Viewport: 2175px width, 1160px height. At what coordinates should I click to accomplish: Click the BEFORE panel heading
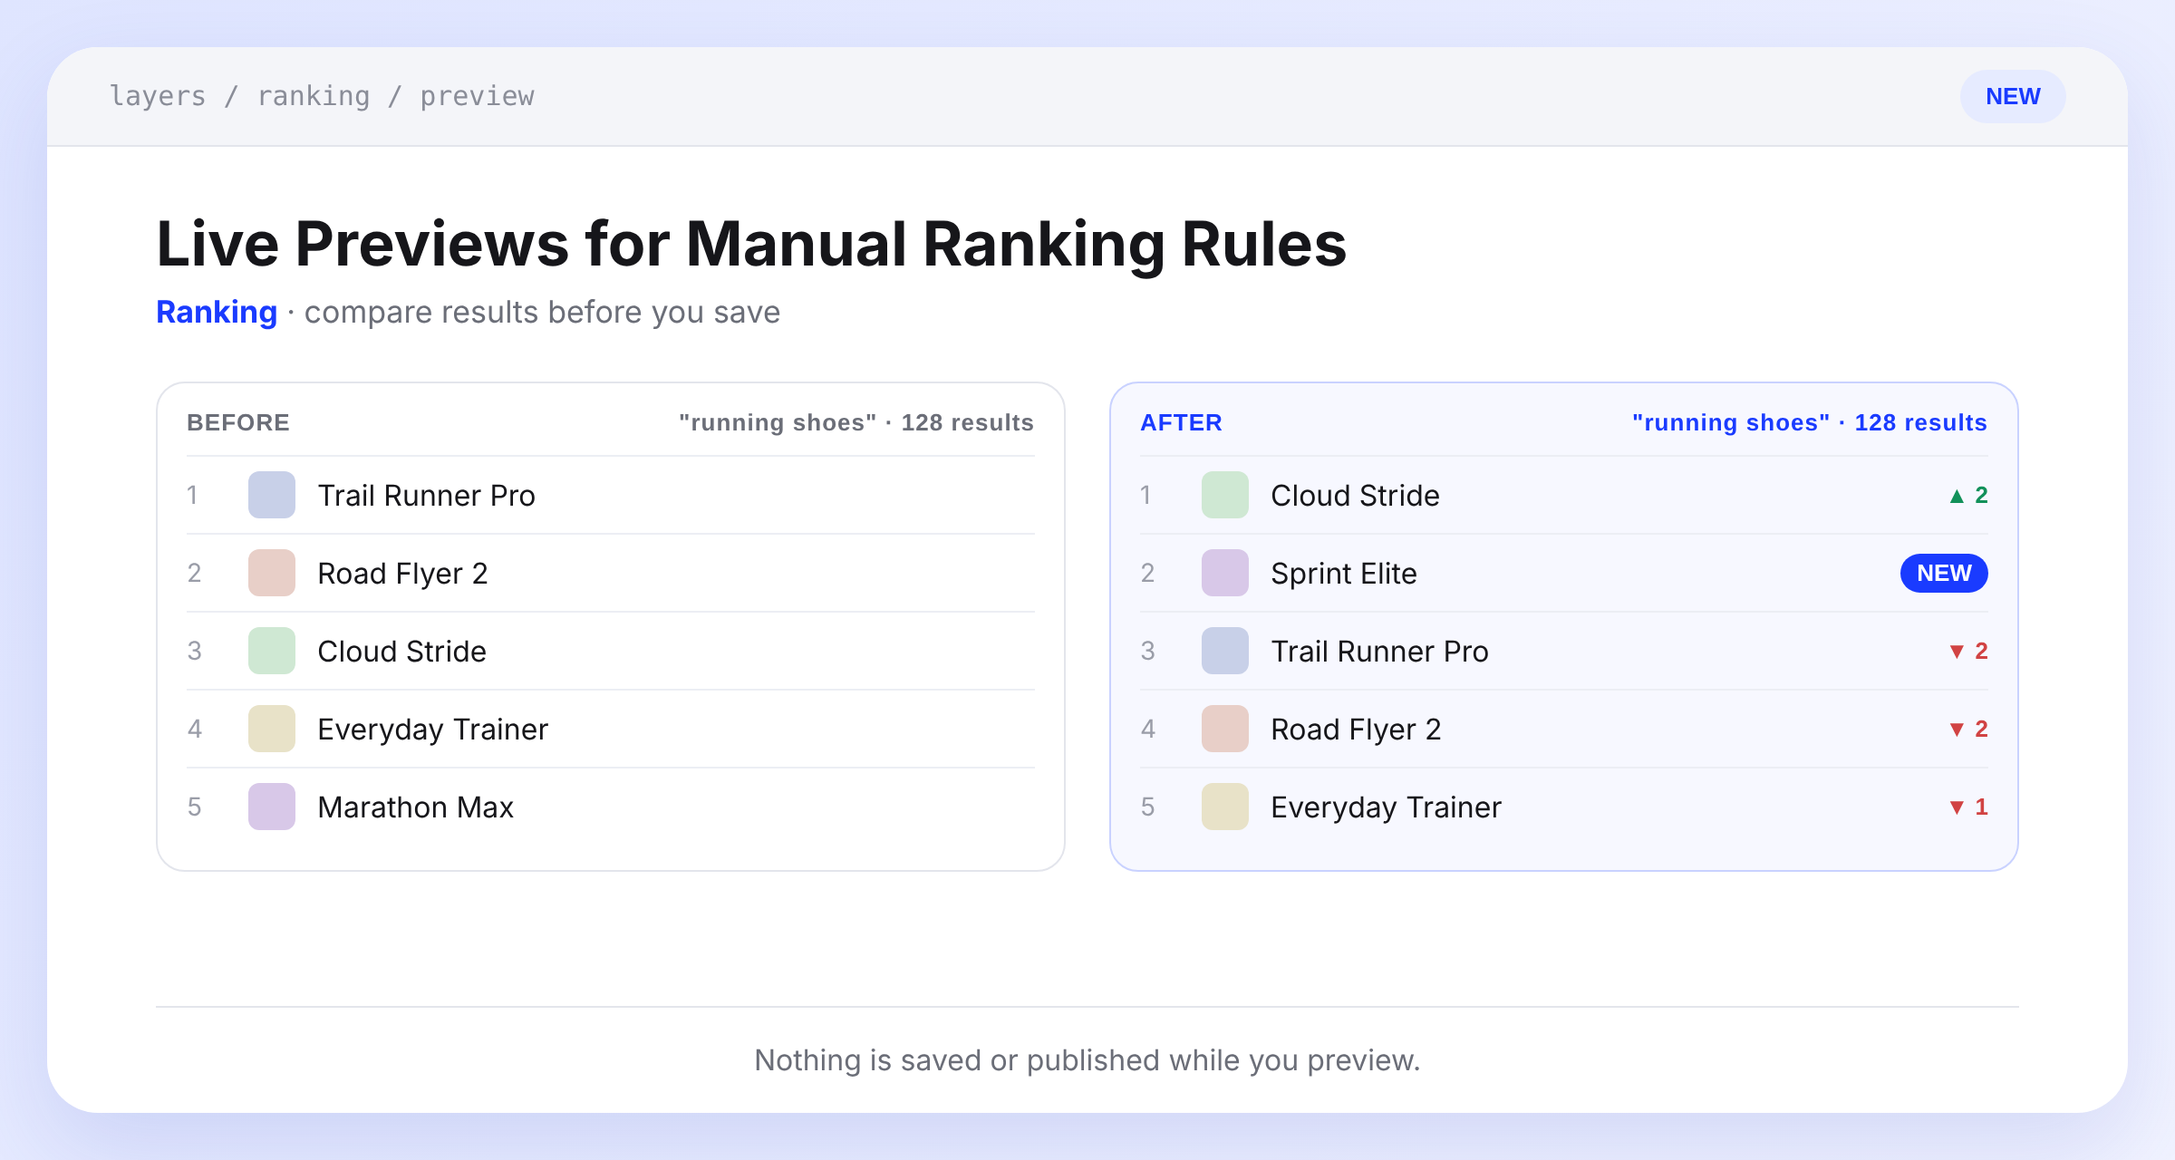pos(238,422)
